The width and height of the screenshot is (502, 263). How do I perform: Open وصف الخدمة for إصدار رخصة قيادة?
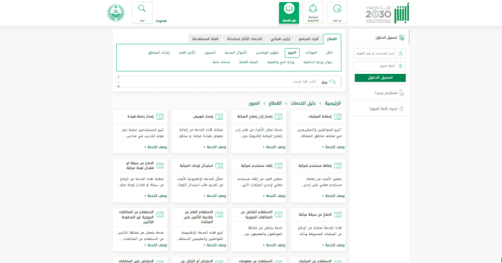pyautogui.click(x=156, y=147)
